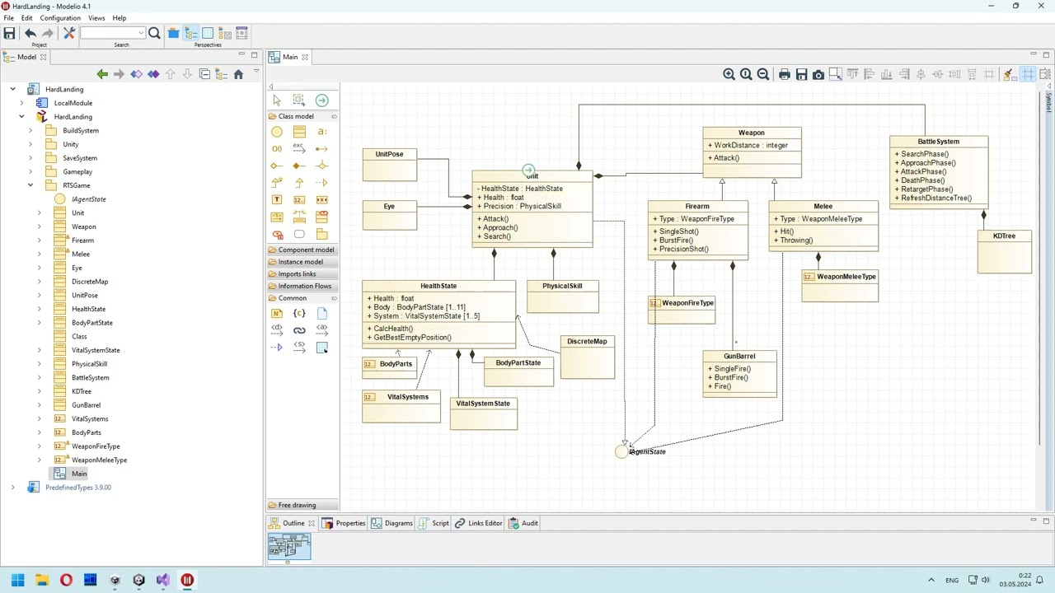Collapse the RTSGame package node
The image size is (1055, 593).
[x=30, y=185]
